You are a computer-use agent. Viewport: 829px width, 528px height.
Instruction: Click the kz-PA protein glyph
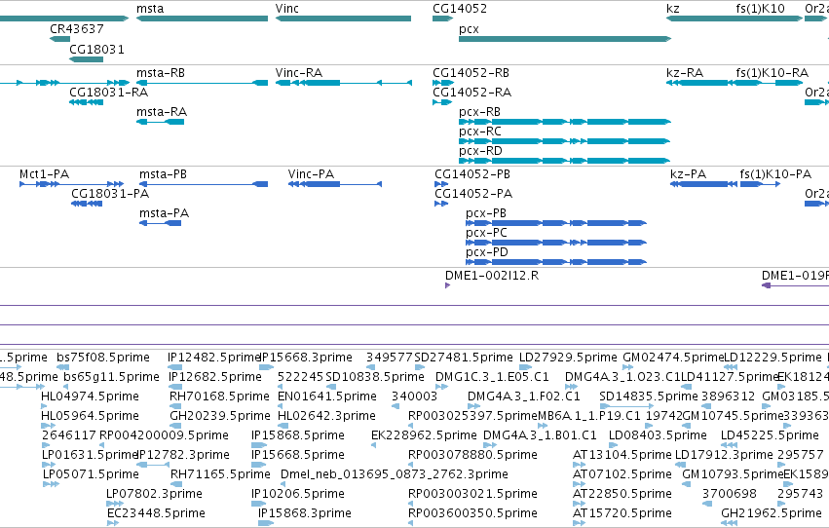(703, 184)
